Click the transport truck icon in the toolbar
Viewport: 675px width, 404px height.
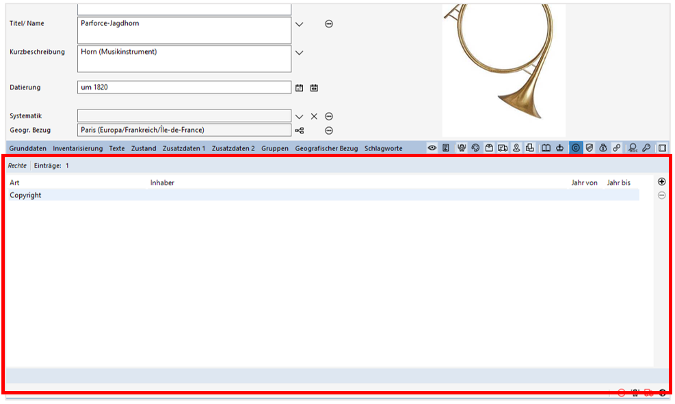point(503,147)
